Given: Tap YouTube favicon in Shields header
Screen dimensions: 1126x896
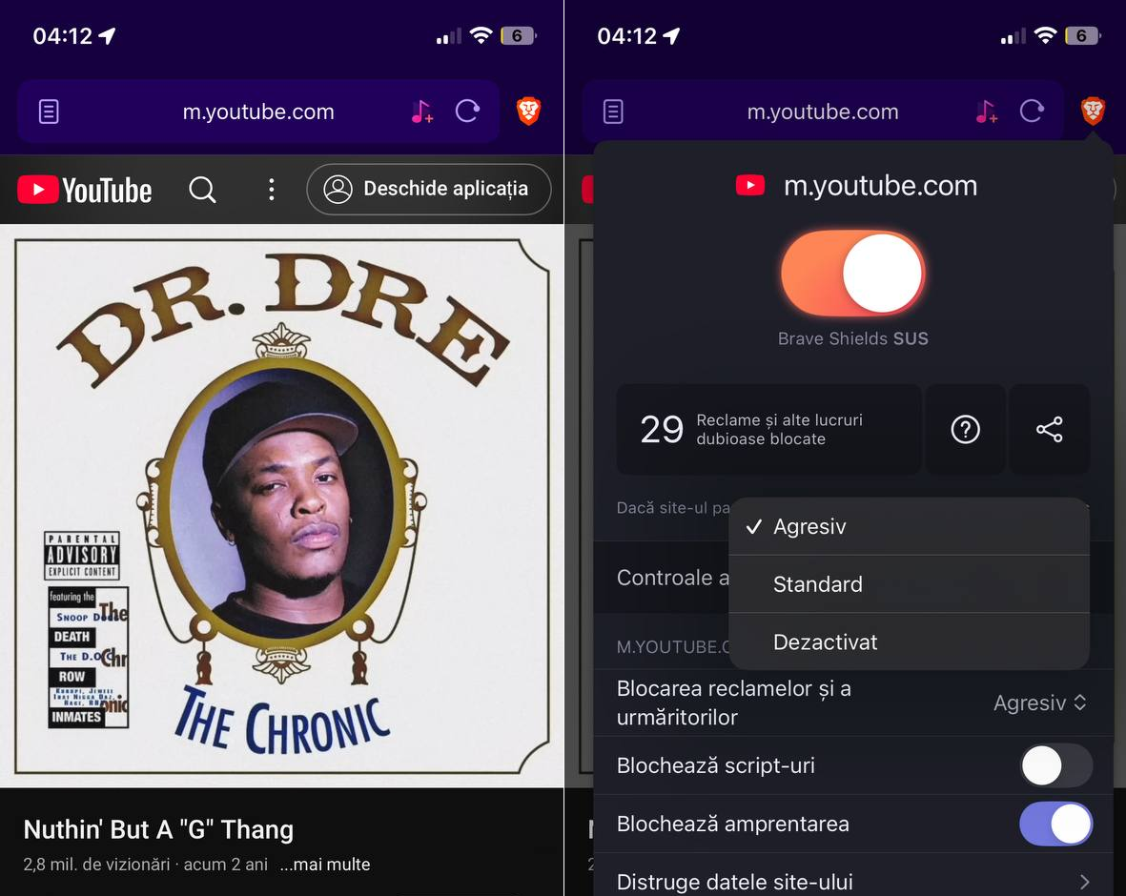Looking at the screenshot, I should point(749,185).
